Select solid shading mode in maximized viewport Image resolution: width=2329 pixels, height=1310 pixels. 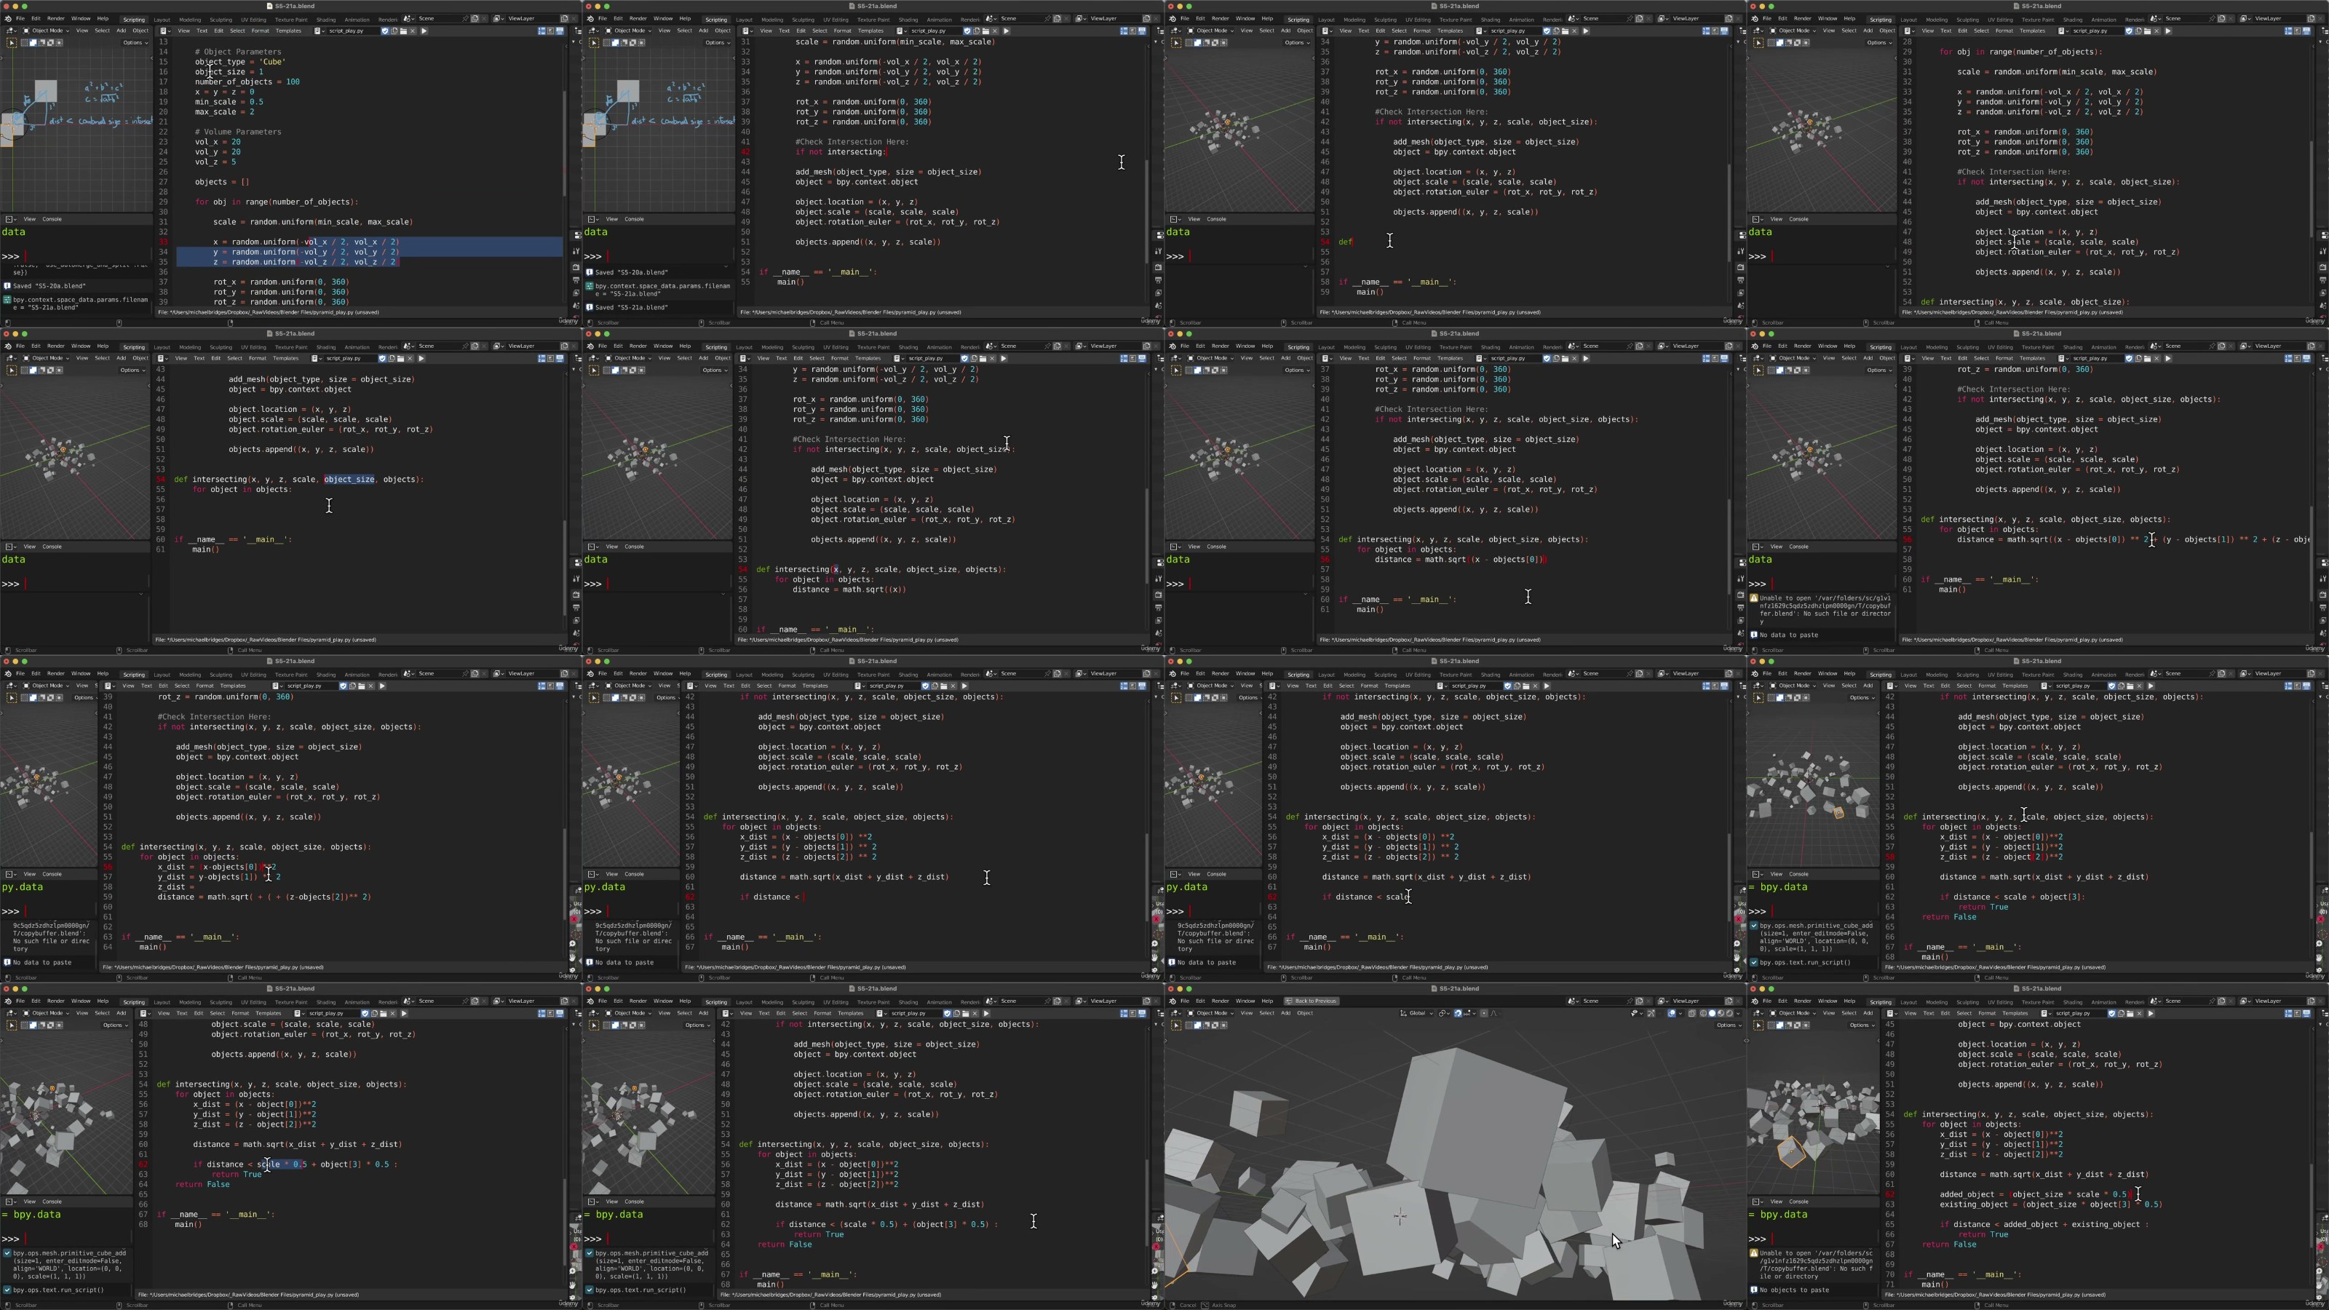[x=1712, y=1014]
